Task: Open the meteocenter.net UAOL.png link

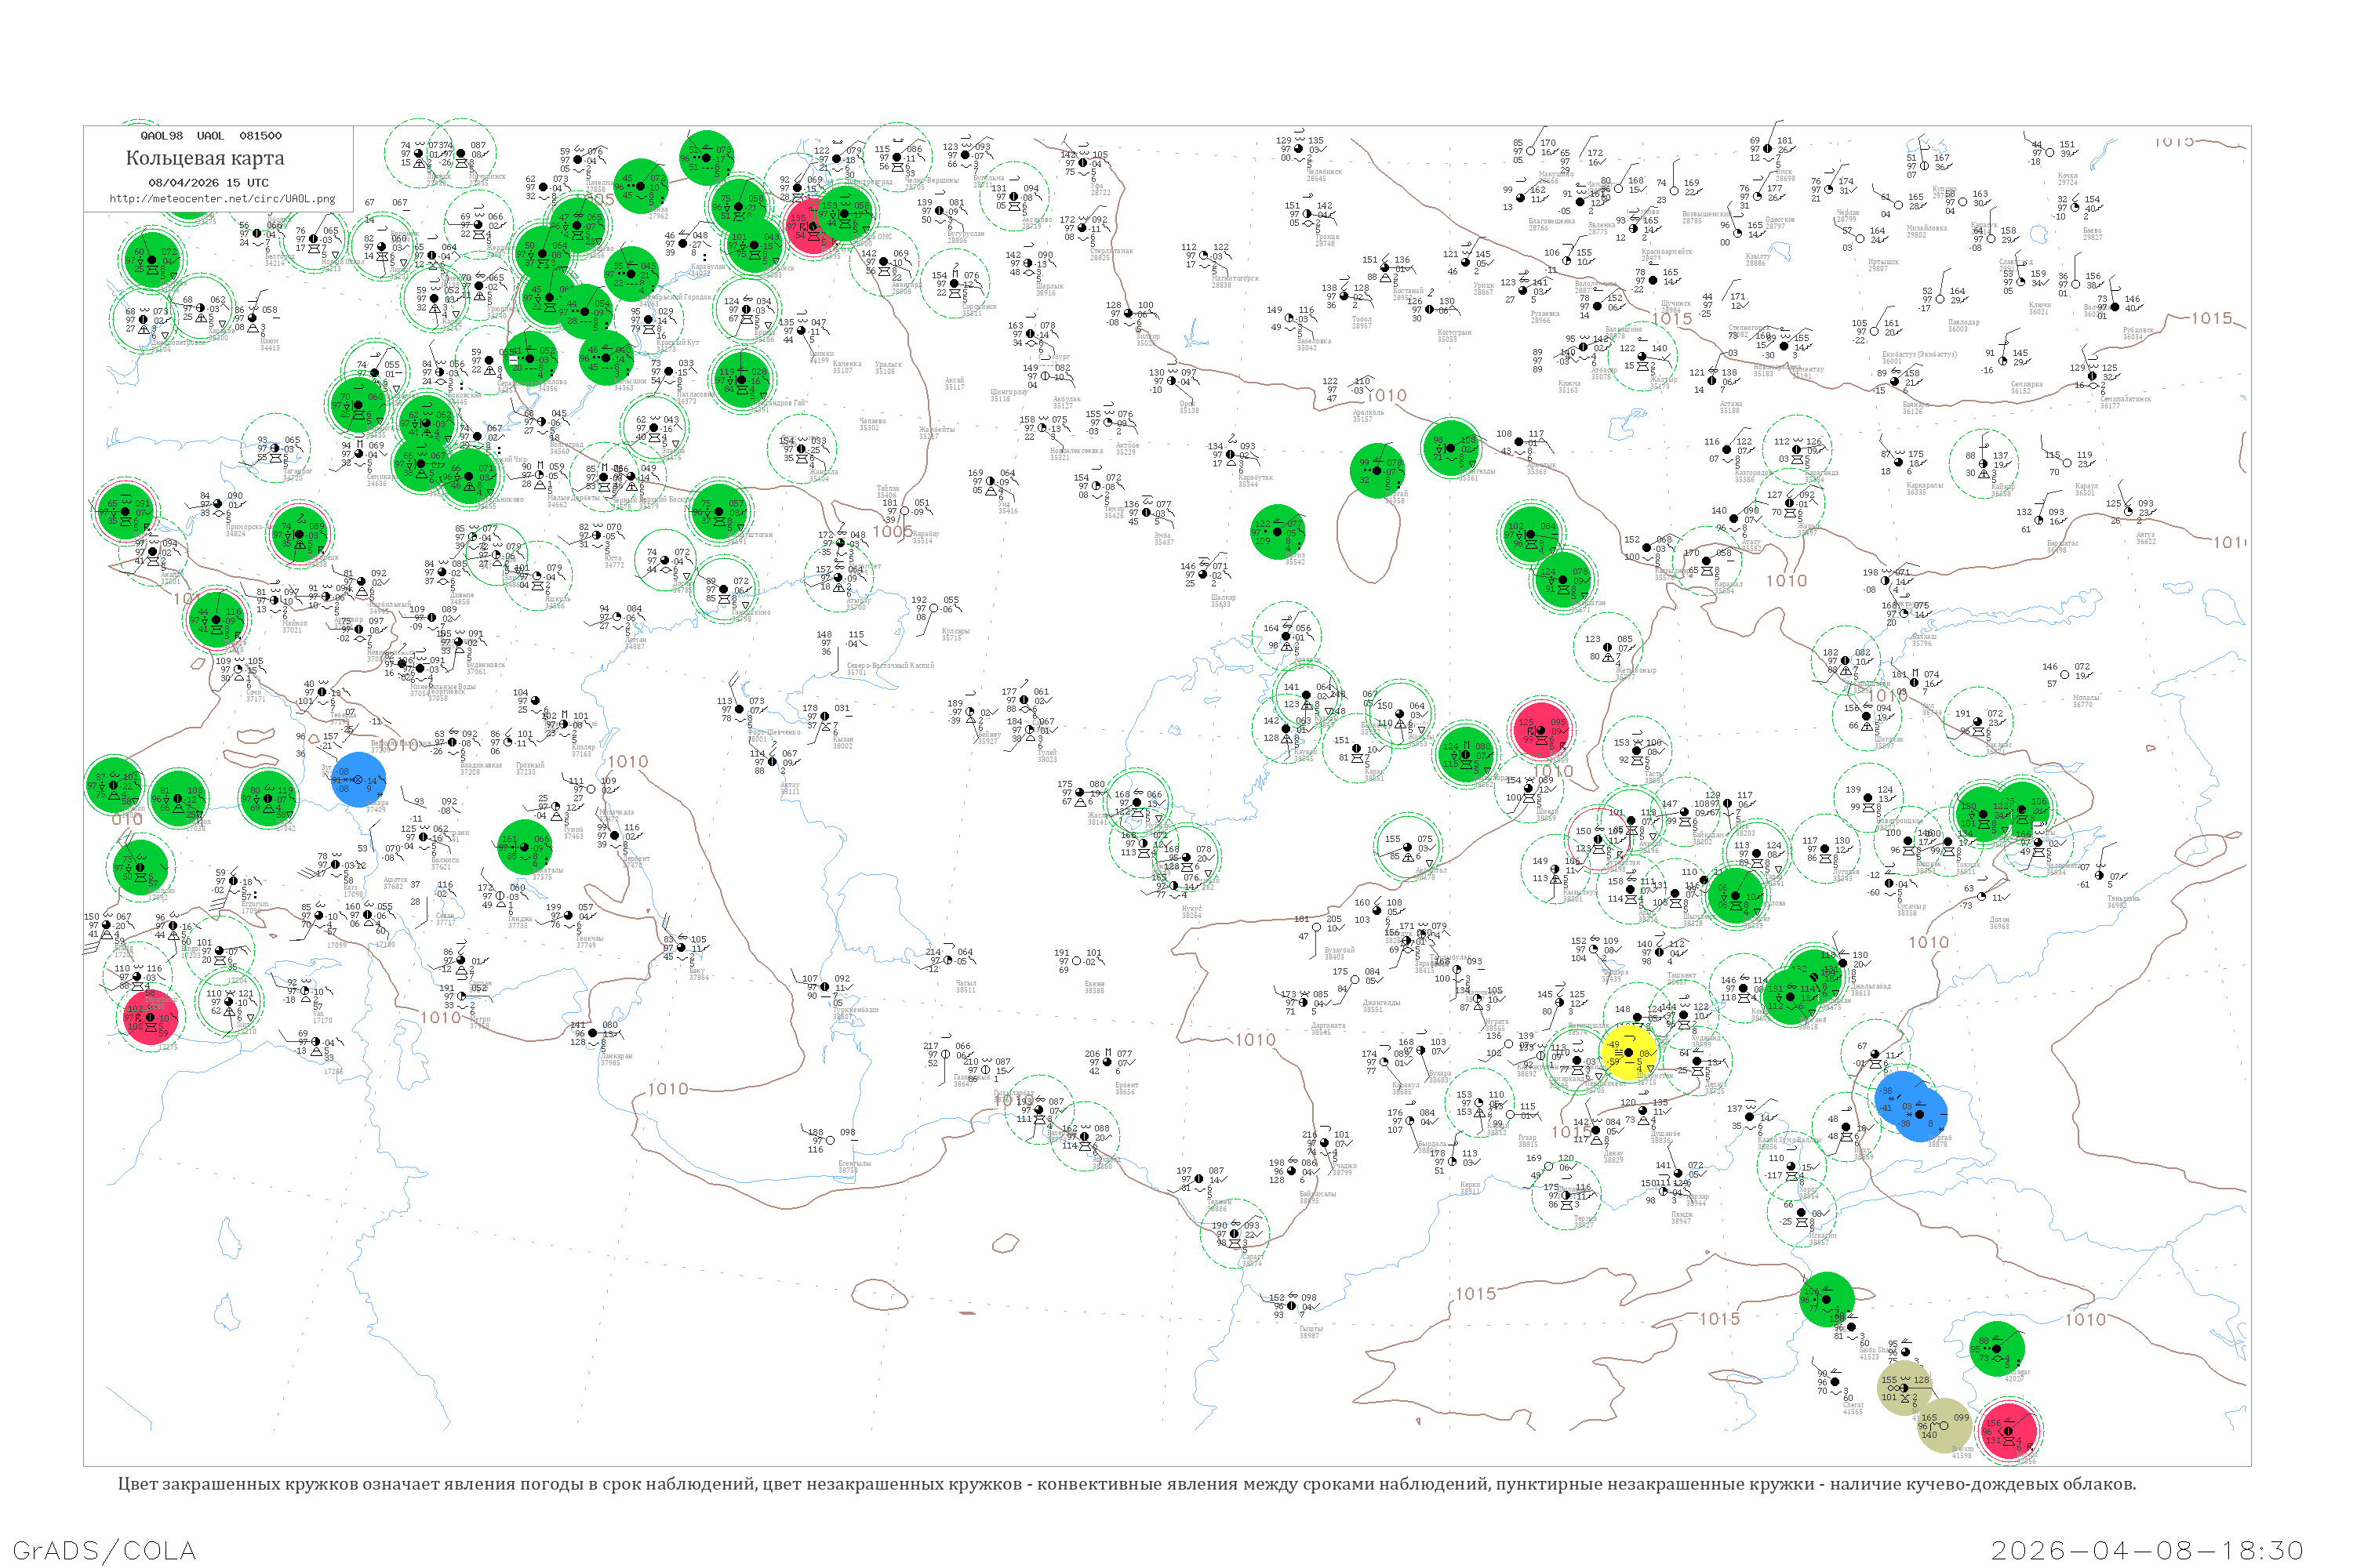Action: coord(222,199)
